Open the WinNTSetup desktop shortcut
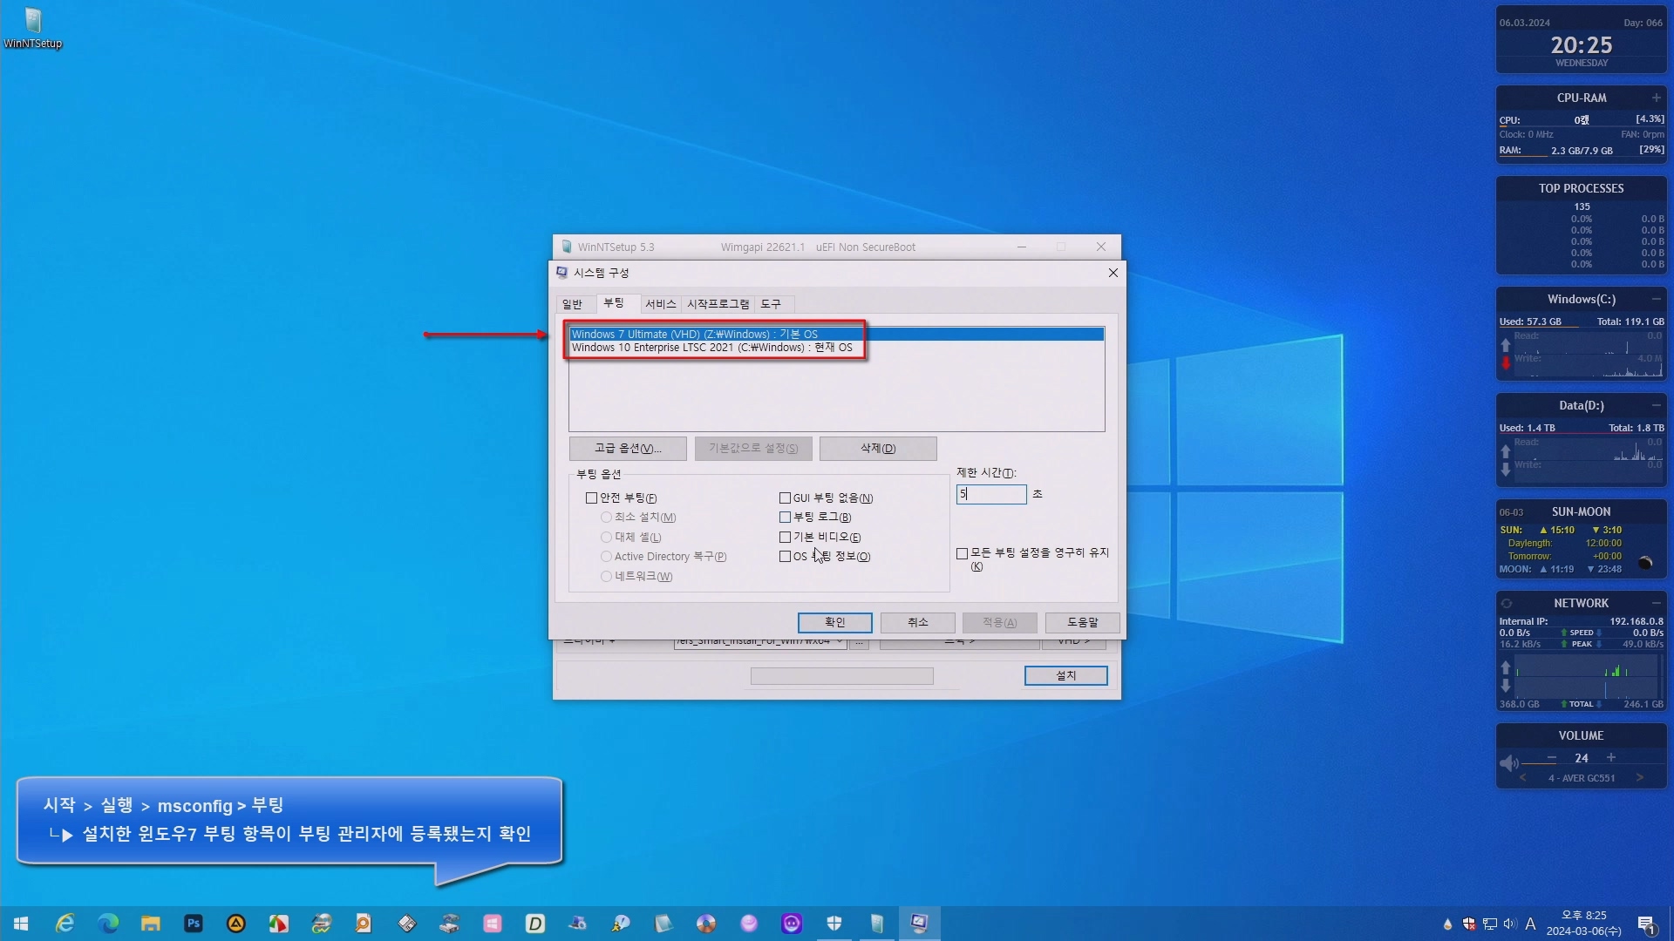 click(x=32, y=28)
